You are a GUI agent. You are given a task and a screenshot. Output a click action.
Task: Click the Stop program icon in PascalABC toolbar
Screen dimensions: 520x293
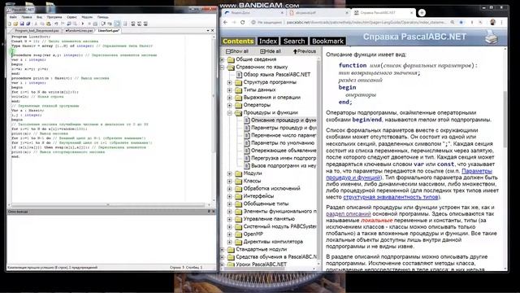(x=89, y=24)
